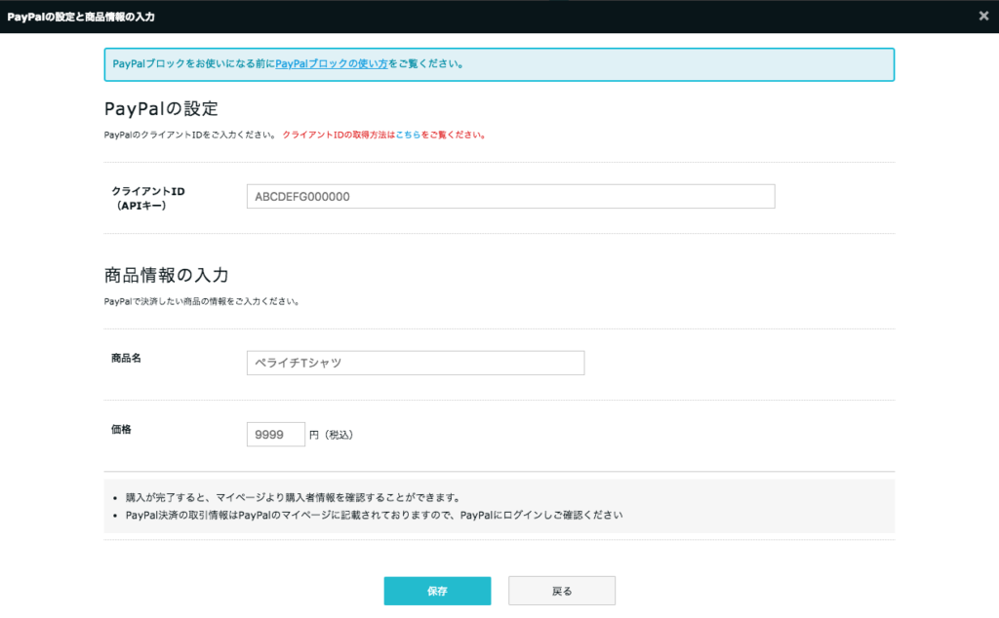
Task: Click the 価格 price input showing 9999
Action: [x=275, y=434]
